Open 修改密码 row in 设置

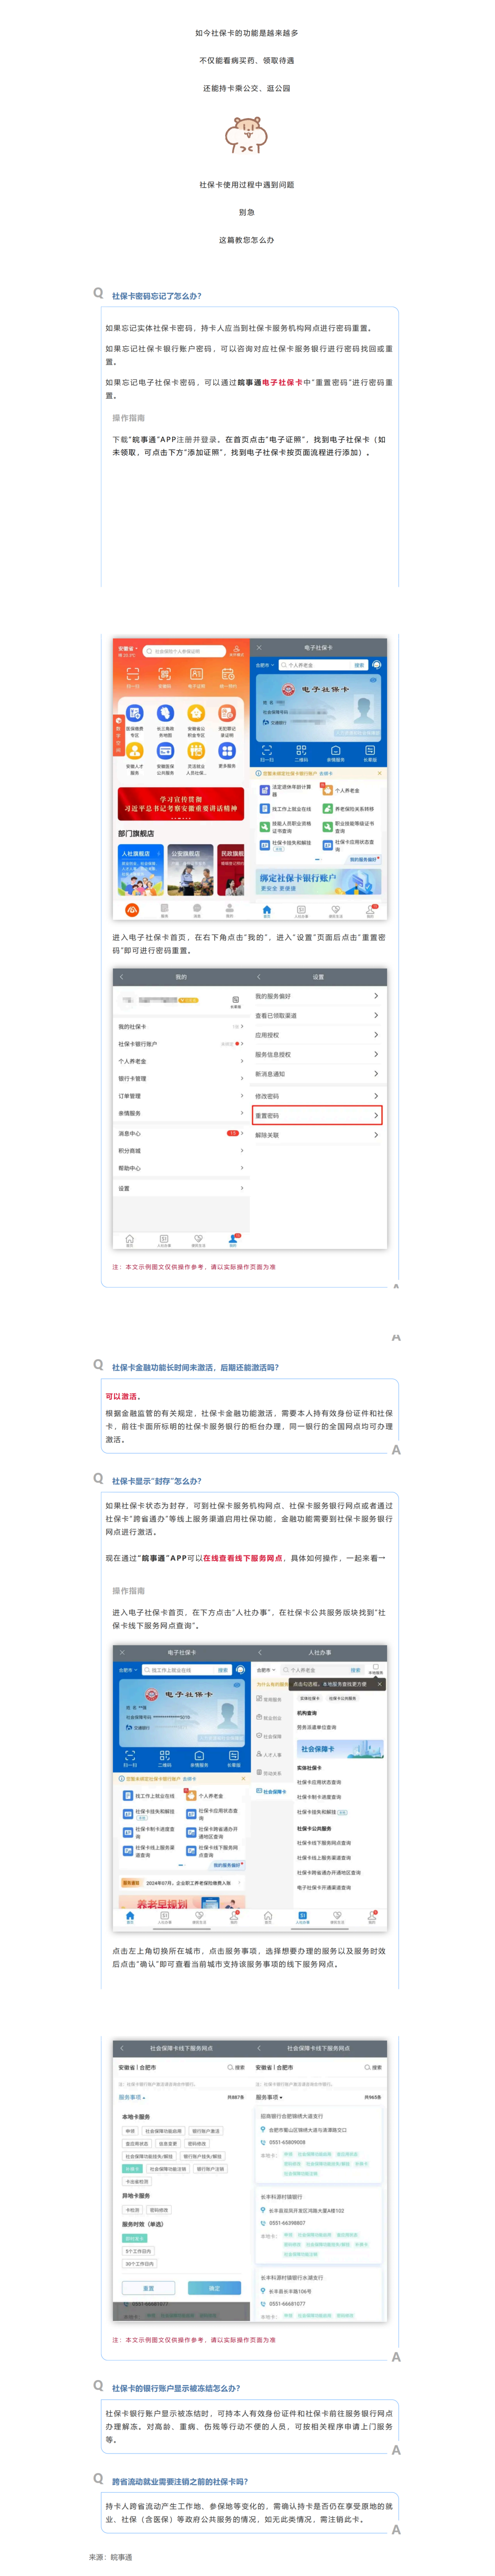[317, 1096]
